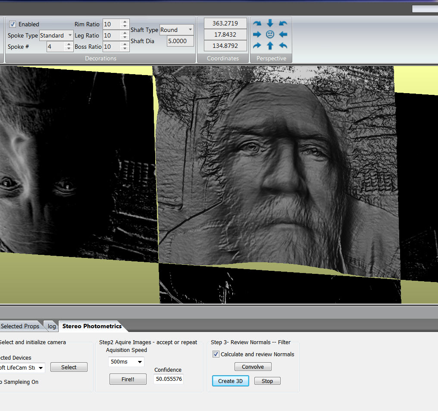Click the left-pointing arrow perspective icon
Image resolution: width=438 pixels, height=411 pixels.
pos(283,35)
